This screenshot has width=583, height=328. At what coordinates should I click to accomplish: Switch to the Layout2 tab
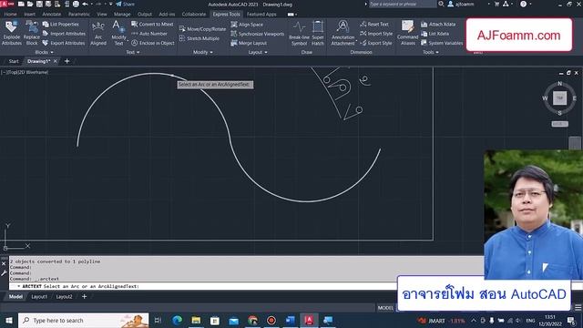pos(64,297)
